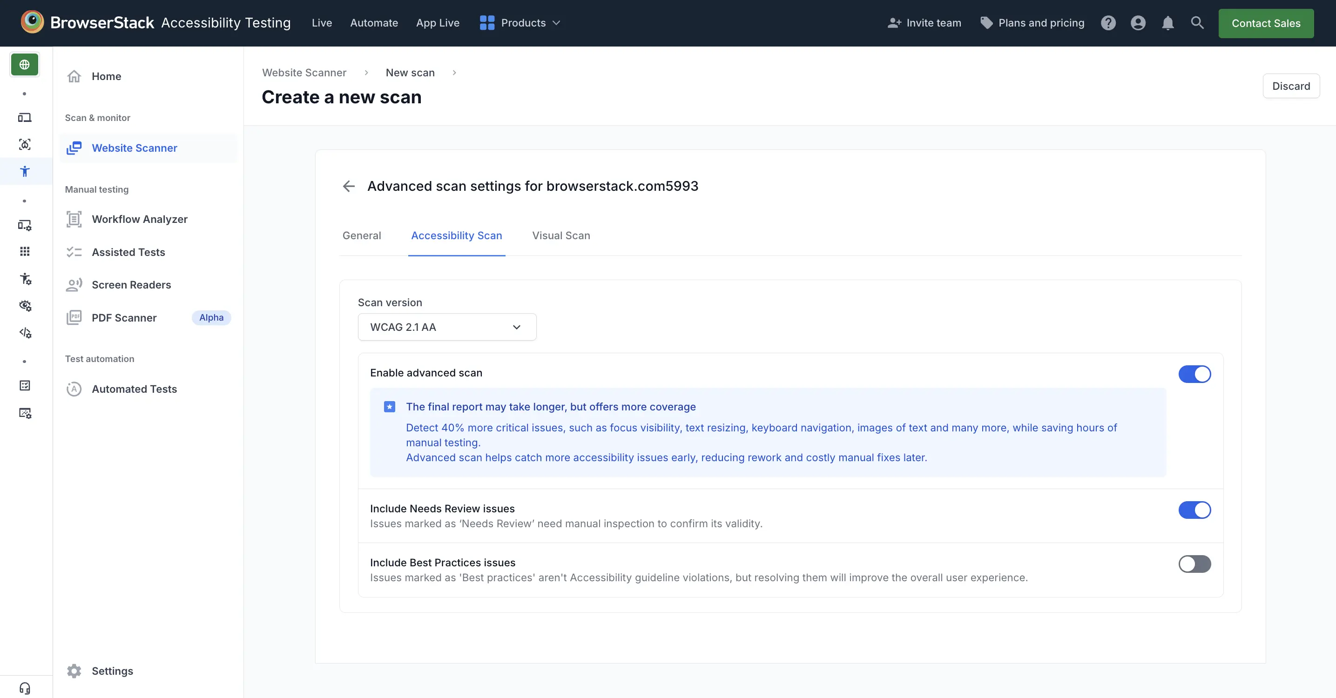Open PDF Scanner in the sidebar
The image size is (1336, 698).
[x=124, y=318]
